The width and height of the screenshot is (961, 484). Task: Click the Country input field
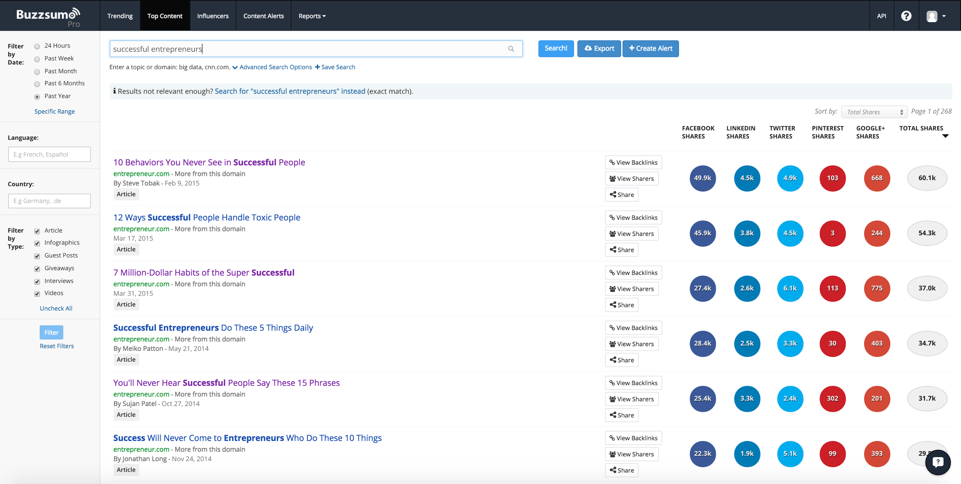tap(49, 201)
